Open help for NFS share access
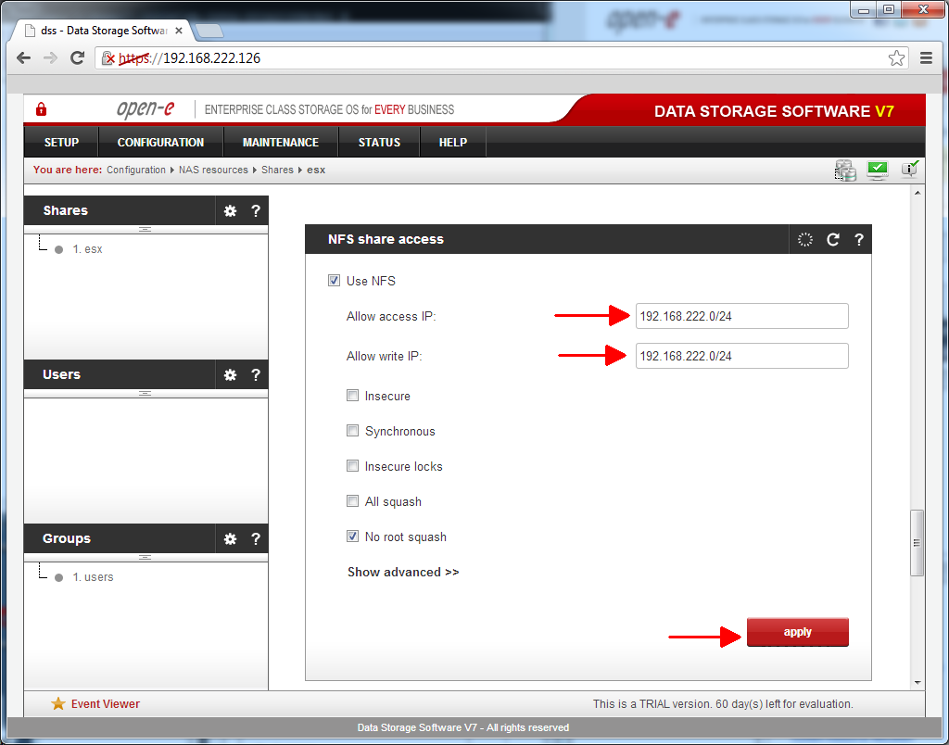949x745 pixels. coord(858,239)
